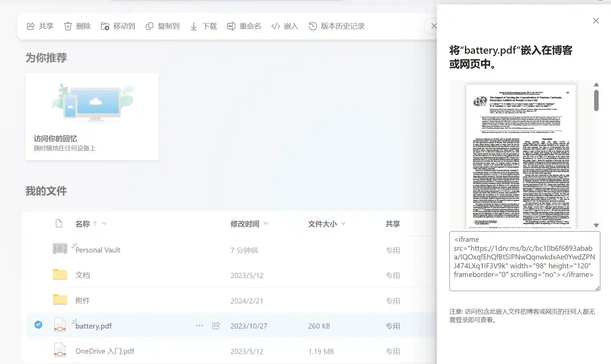Click the Share icon in the toolbar
Image resolution: width=611 pixels, height=364 pixels.
pyautogui.click(x=31, y=26)
